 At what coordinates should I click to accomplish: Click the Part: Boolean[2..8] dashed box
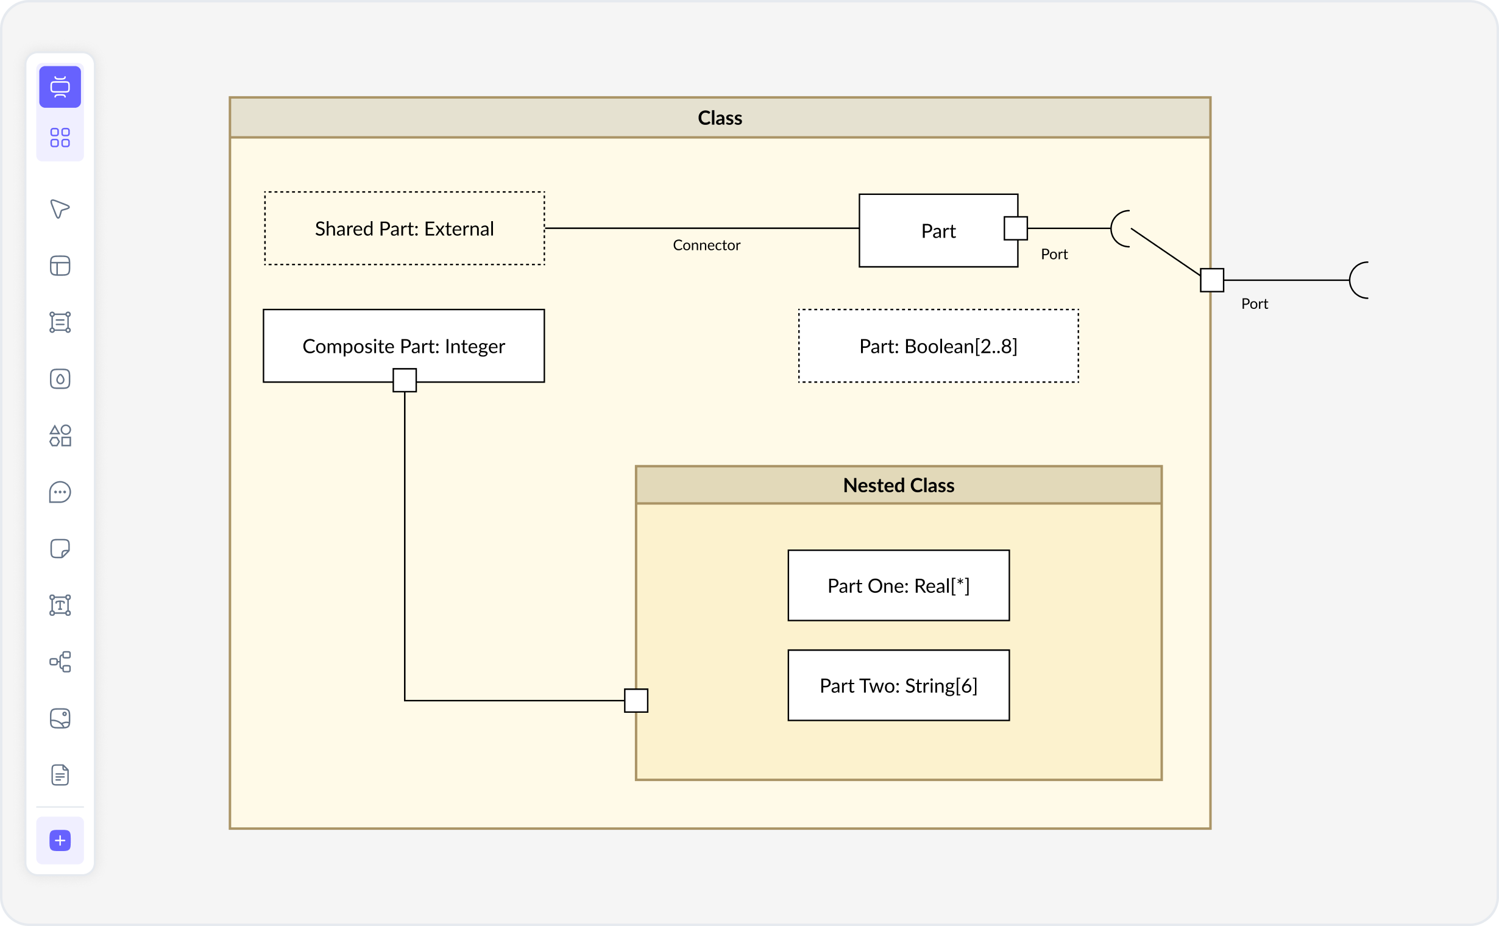tap(938, 346)
